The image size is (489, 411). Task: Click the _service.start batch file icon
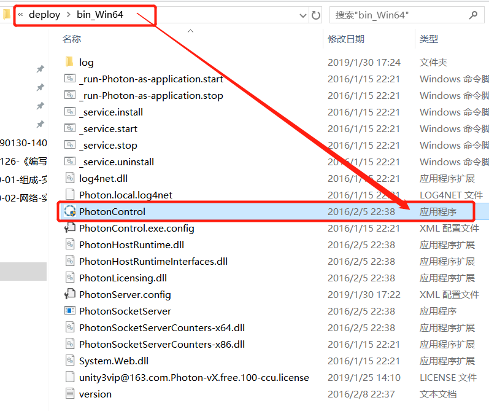[x=70, y=128]
